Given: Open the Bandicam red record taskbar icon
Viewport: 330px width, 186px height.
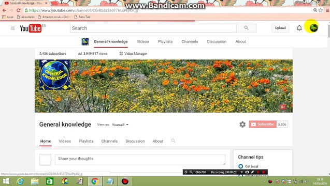Looking at the screenshot, I should (125, 181).
